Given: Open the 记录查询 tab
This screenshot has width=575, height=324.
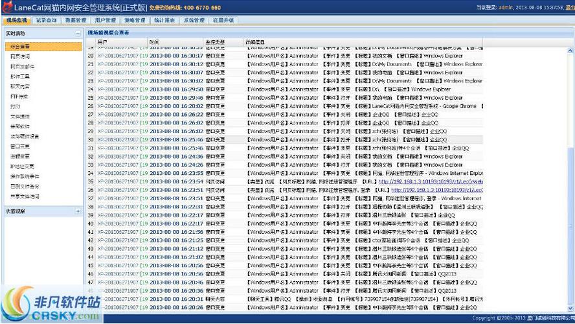Looking at the screenshot, I should (x=46, y=20).
